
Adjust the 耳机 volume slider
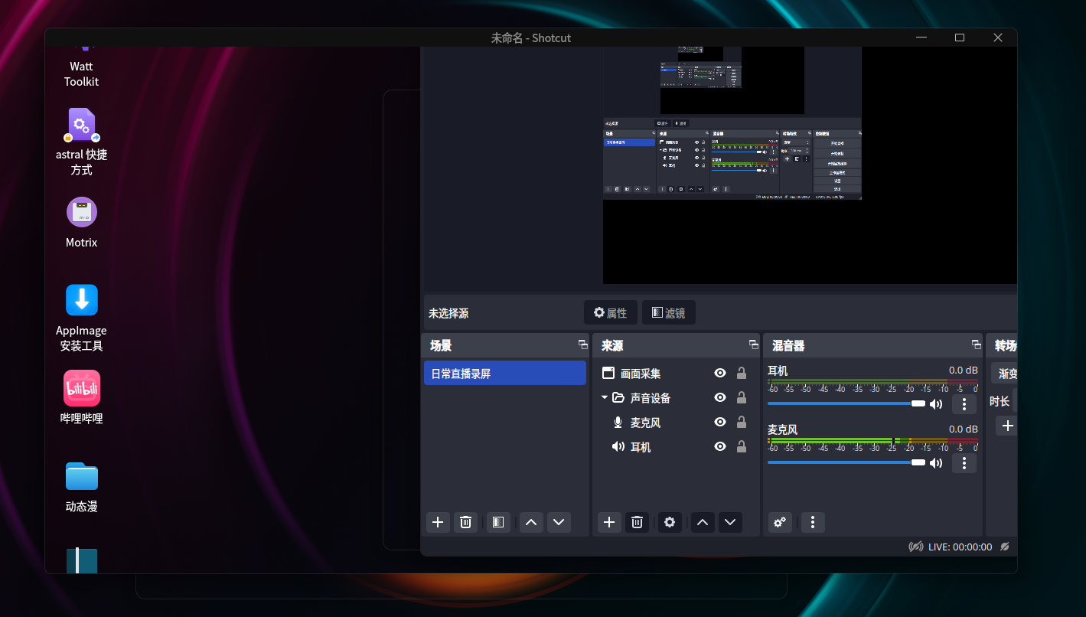(846, 403)
